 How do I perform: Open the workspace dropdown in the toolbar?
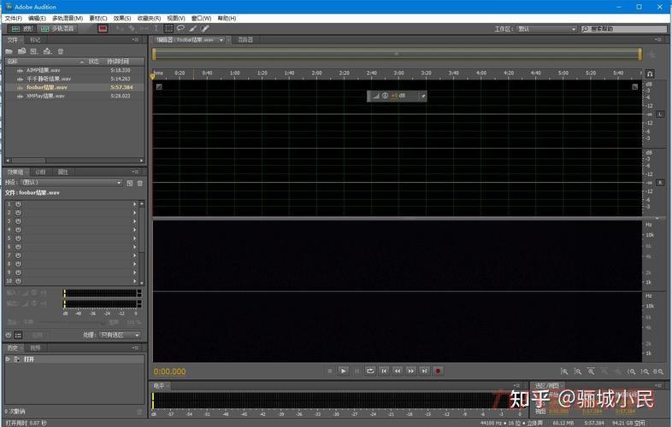tap(546, 28)
